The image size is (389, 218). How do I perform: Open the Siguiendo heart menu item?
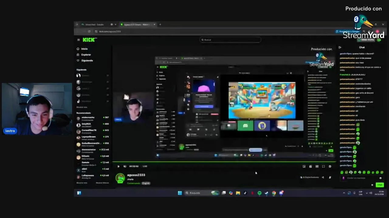[84, 61]
